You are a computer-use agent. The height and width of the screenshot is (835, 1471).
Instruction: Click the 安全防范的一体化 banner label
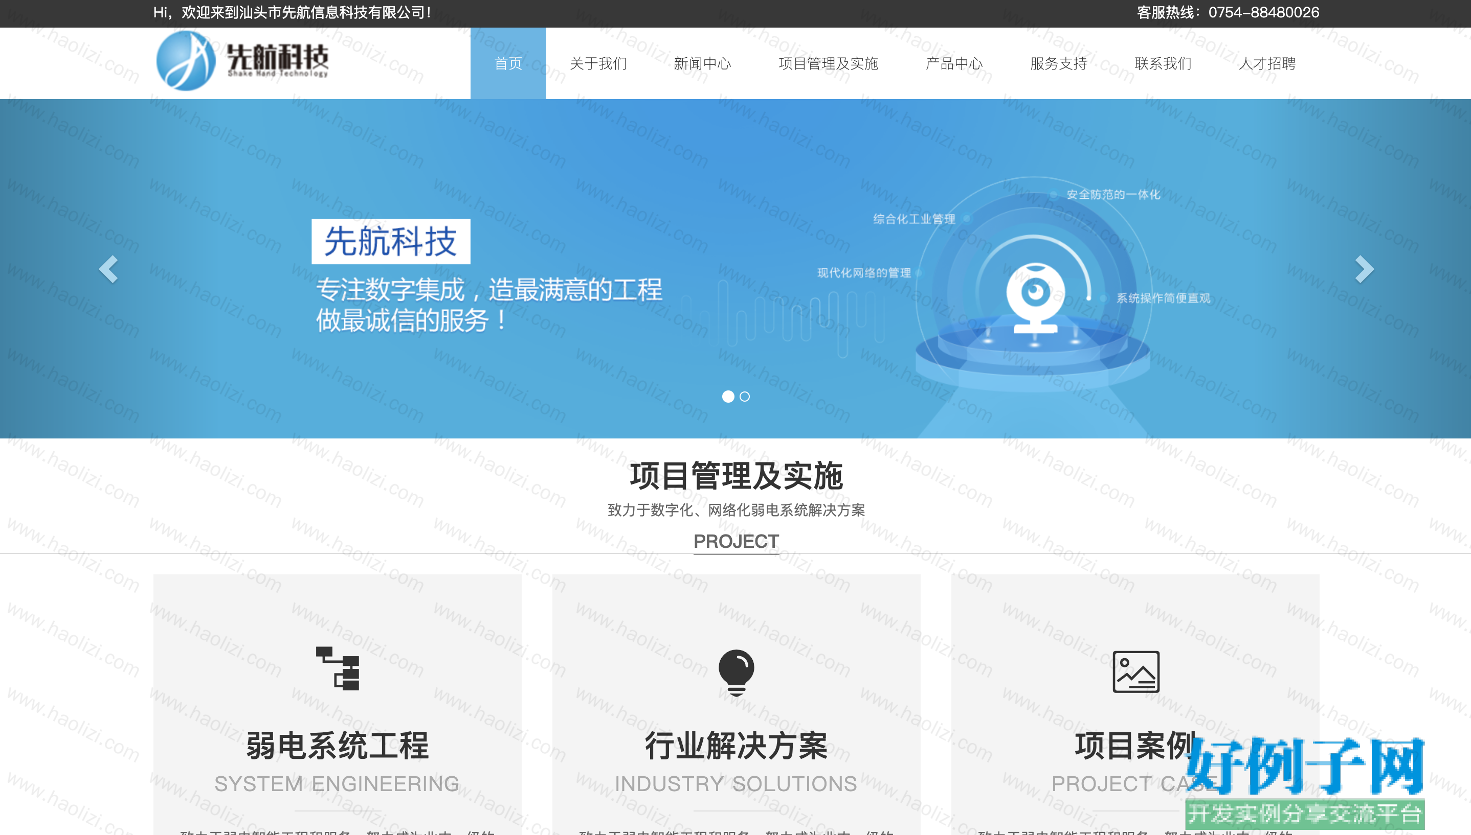(1113, 194)
